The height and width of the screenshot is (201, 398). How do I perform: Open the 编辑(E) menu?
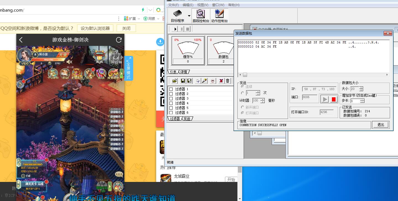click(188, 5)
